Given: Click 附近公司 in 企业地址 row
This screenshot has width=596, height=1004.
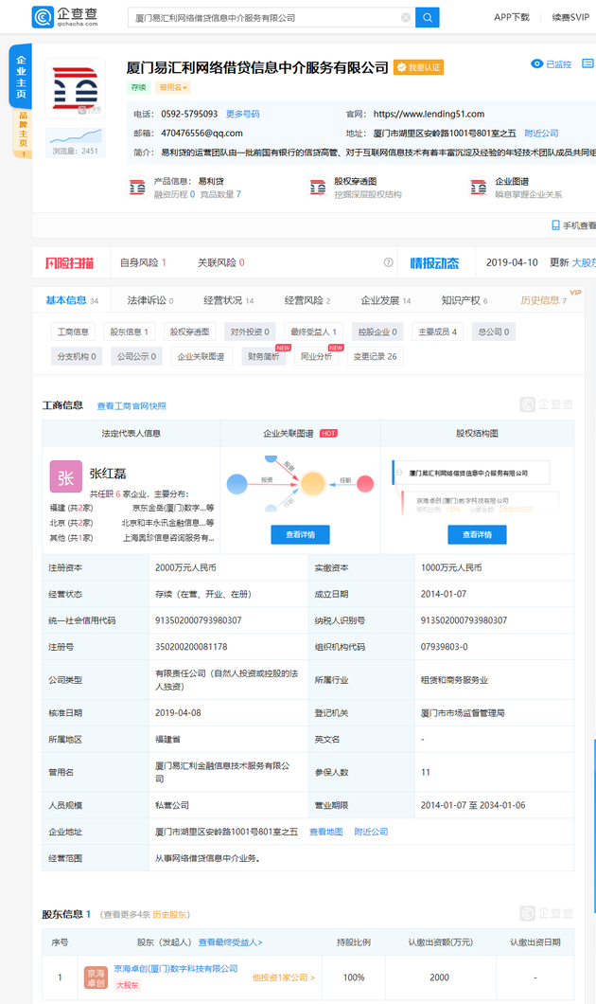Looking at the screenshot, I should point(371,832).
